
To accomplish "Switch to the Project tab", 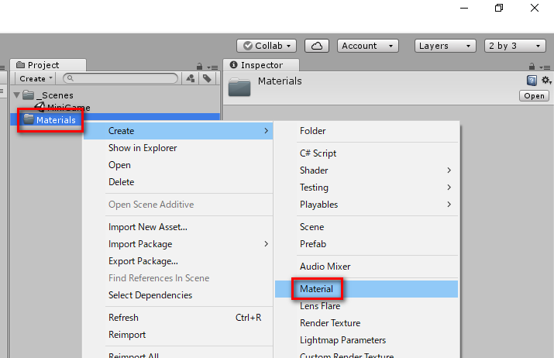I will pos(48,65).
